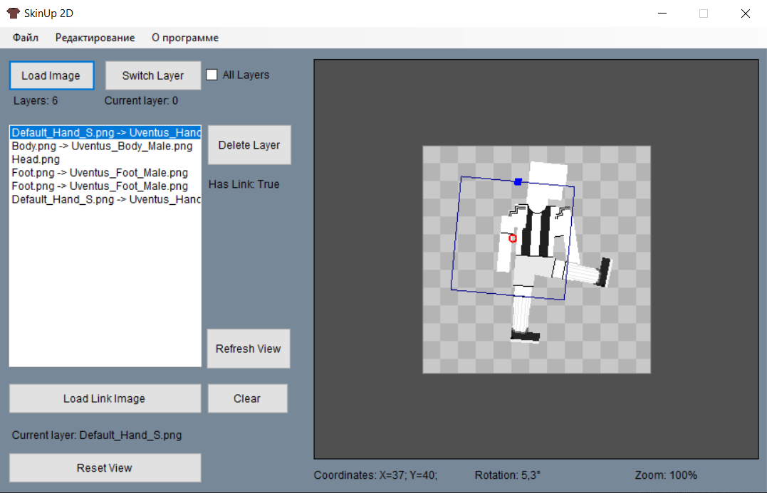Click the Coordinates X=37; Y=40 readout
The height and width of the screenshot is (493, 767).
point(376,475)
